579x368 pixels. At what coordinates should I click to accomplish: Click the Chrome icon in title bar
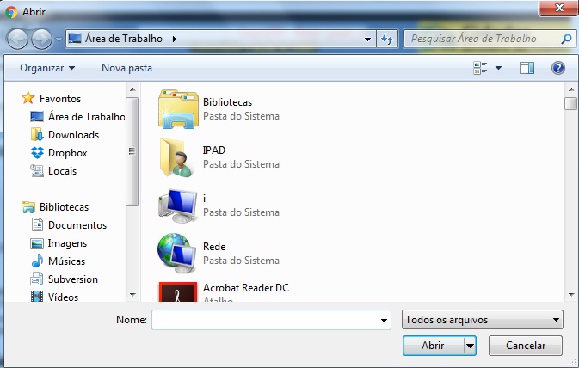coord(11,12)
